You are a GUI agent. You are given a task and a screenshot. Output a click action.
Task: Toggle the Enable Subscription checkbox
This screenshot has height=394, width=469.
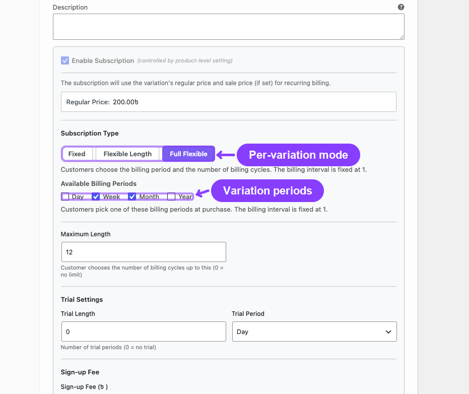coord(65,61)
